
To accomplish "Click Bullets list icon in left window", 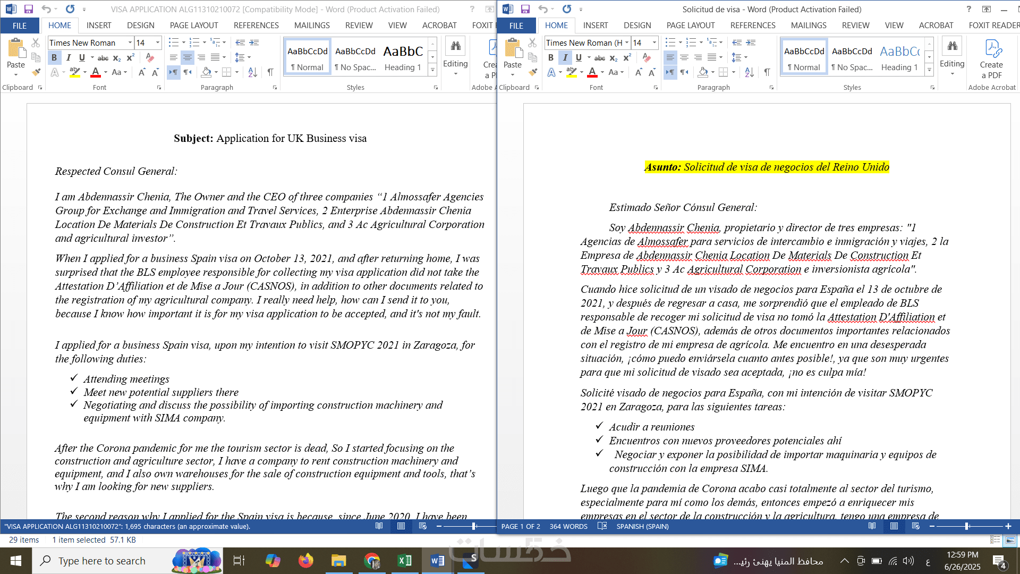I will pos(173,43).
